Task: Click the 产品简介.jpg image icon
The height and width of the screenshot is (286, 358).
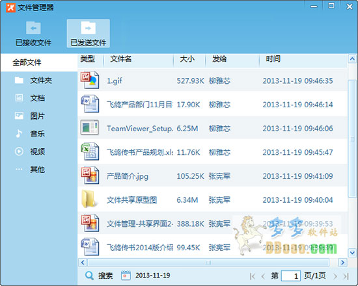Action: pos(90,175)
